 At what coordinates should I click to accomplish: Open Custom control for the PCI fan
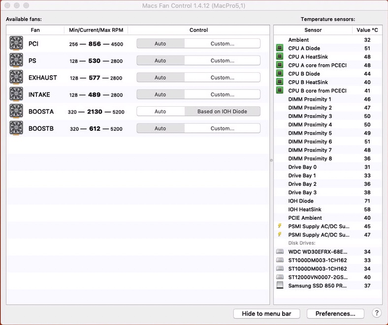(222, 44)
